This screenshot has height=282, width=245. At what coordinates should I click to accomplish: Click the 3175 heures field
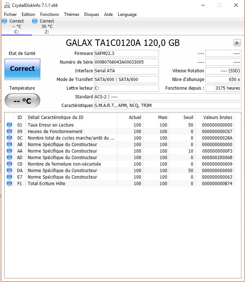(223, 88)
